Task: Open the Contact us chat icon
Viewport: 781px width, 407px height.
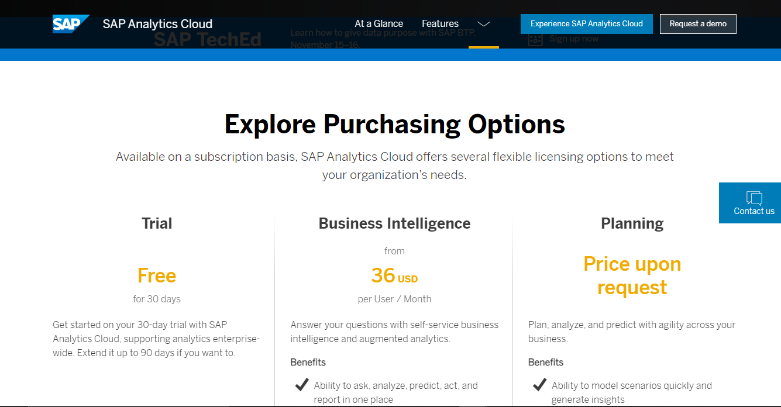Action: pyautogui.click(x=754, y=198)
